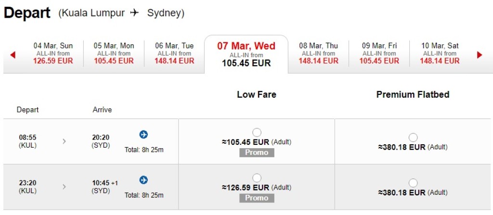493x215 pixels.
Task: Select Low Fare 126.59 EUR radio button
Action: click(x=257, y=178)
